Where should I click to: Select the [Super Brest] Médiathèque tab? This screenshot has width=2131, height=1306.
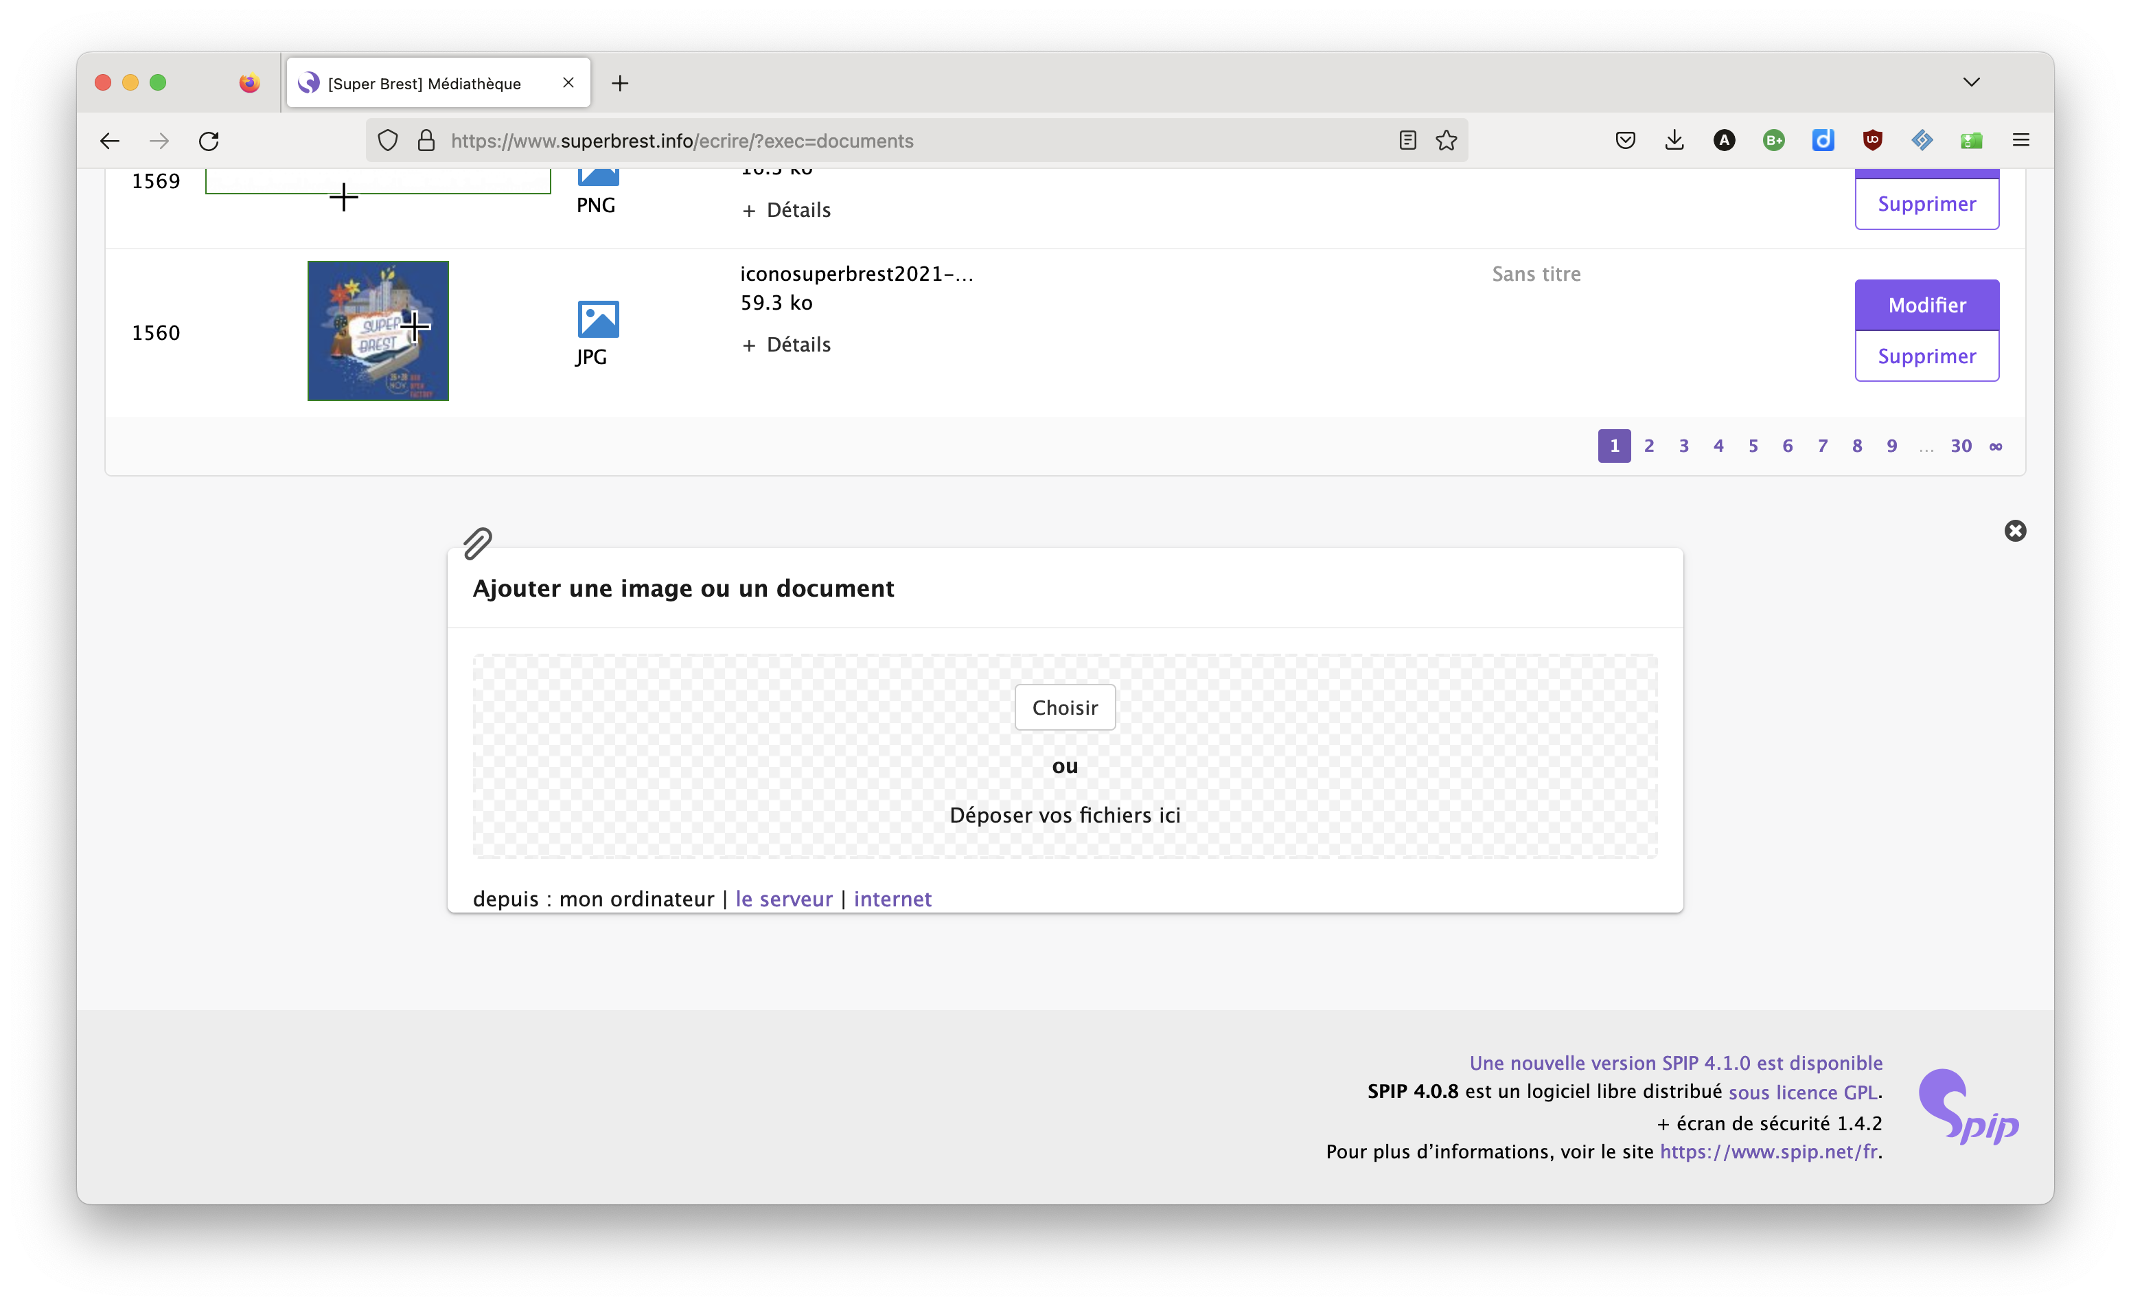(439, 83)
